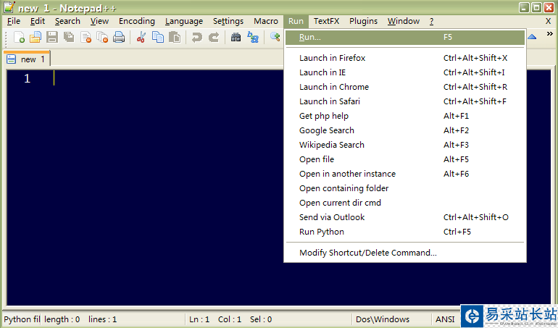Click Ln : 1 in the status bar
The width and height of the screenshot is (558, 328).
tap(199, 319)
